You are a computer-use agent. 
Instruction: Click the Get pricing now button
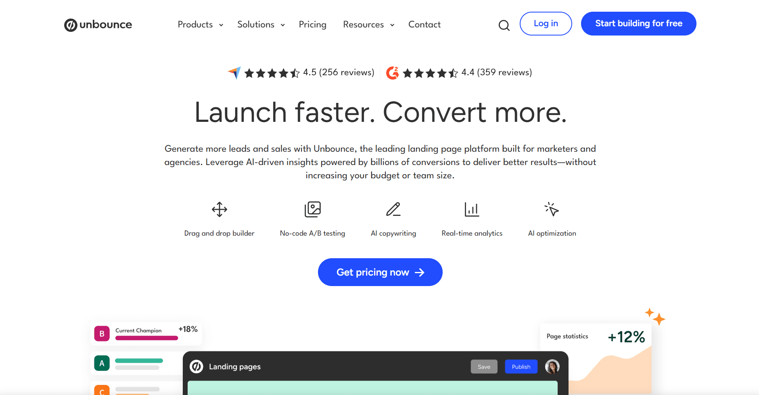(x=380, y=272)
